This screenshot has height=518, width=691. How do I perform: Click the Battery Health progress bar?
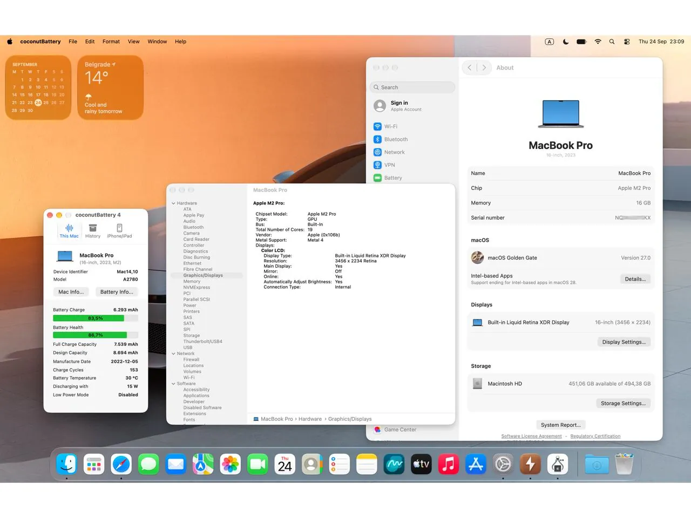[x=96, y=335]
